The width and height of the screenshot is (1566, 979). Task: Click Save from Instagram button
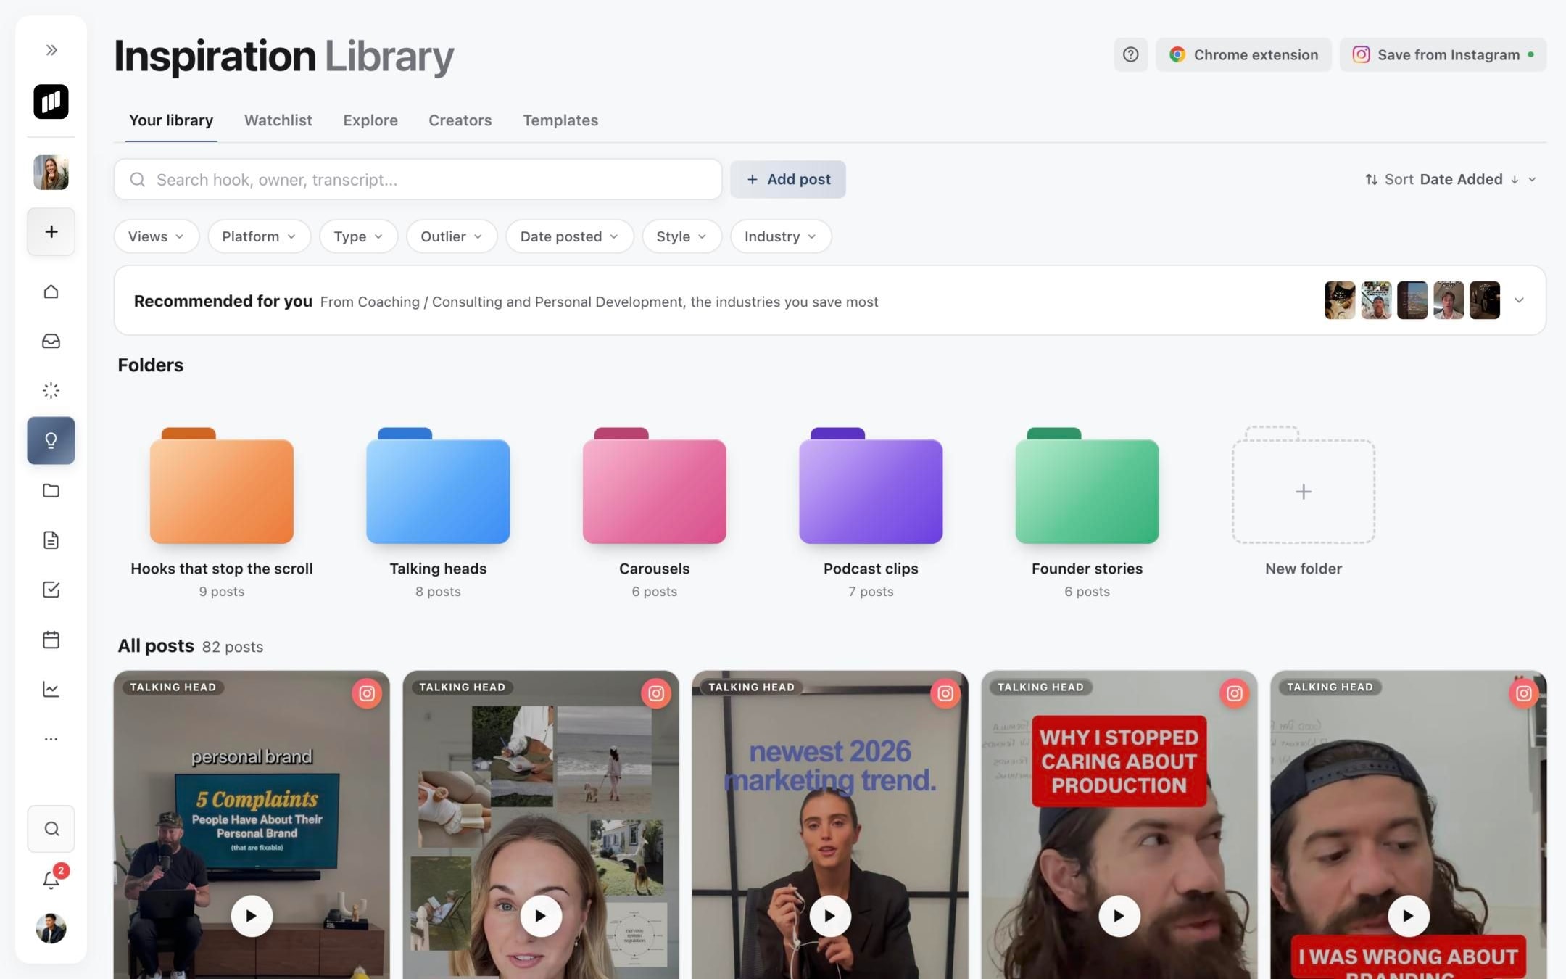(1443, 55)
